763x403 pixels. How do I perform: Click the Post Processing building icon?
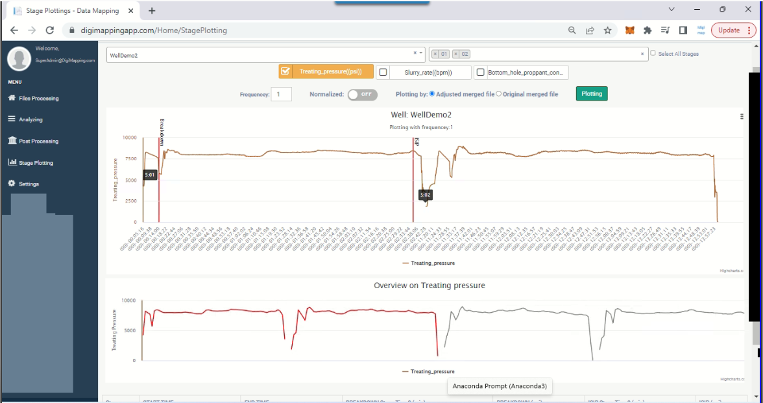(12, 141)
